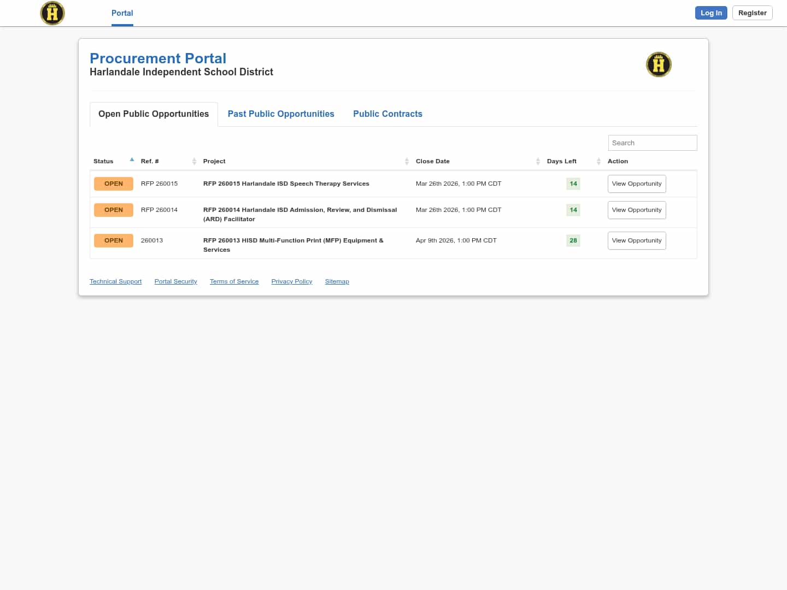787x590 pixels.
Task: Sort by Close Date column arrows
Action: pyautogui.click(x=538, y=161)
